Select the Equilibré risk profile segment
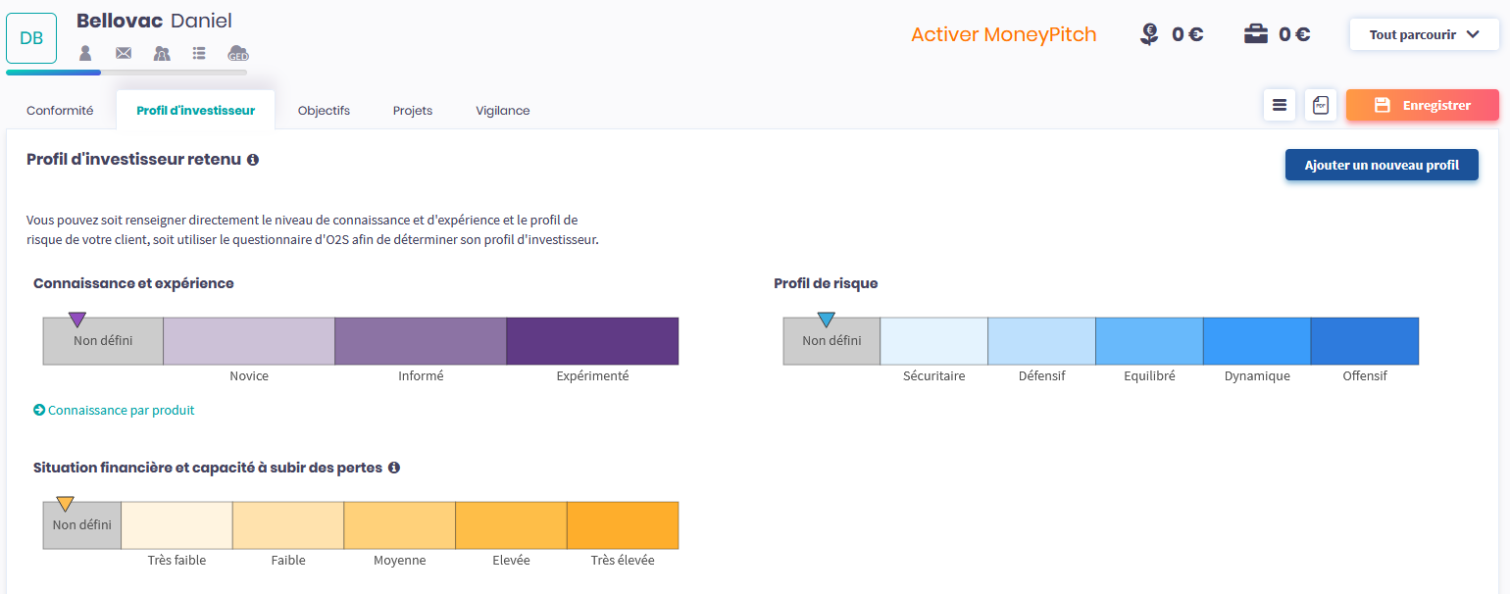 coord(1148,341)
